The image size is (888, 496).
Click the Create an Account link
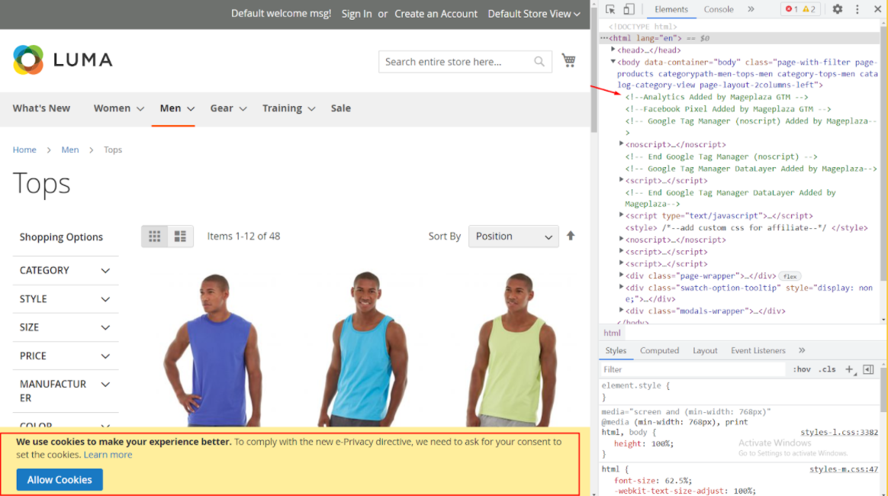[436, 14]
